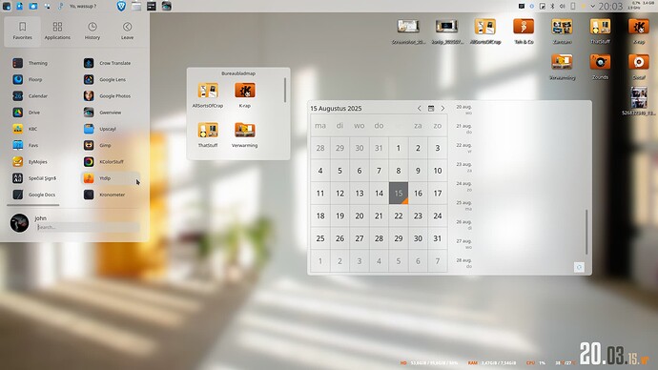The image size is (658, 370).
Task: Select August 22 in the calendar
Action: [x=399, y=216]
